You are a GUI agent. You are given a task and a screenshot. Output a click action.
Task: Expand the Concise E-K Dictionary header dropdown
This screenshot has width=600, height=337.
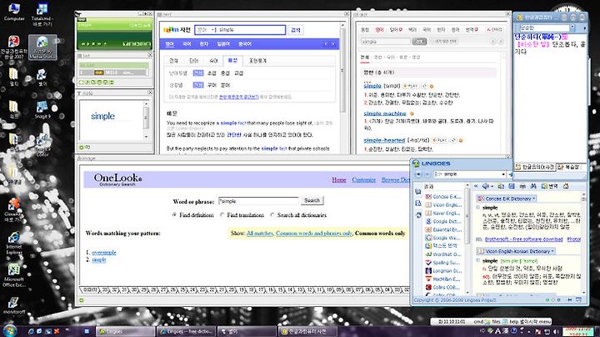point(534,199)
